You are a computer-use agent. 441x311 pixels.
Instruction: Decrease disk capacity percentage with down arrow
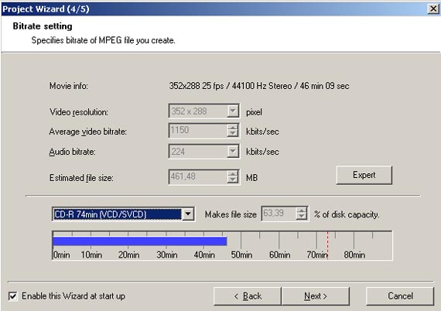point(302,217)
